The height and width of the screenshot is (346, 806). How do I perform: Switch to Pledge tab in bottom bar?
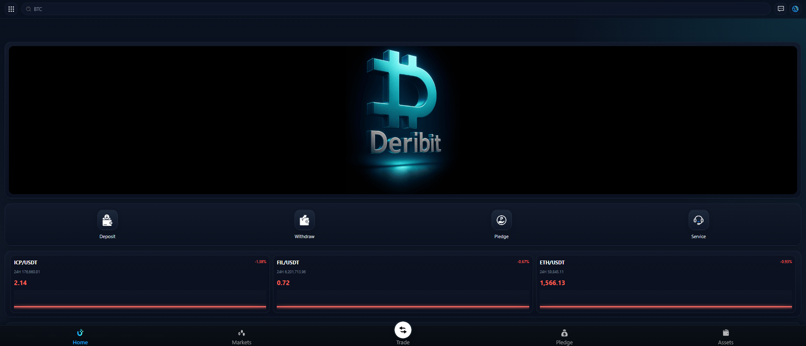[x=564, y=337]
